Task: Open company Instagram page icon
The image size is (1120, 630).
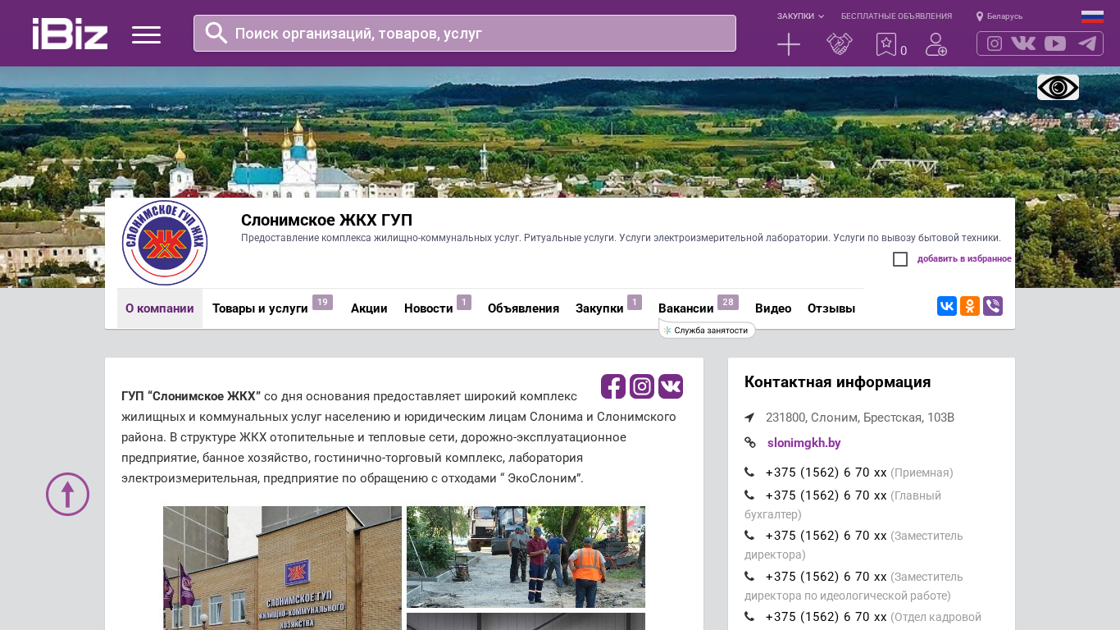Action: point(642,386)
